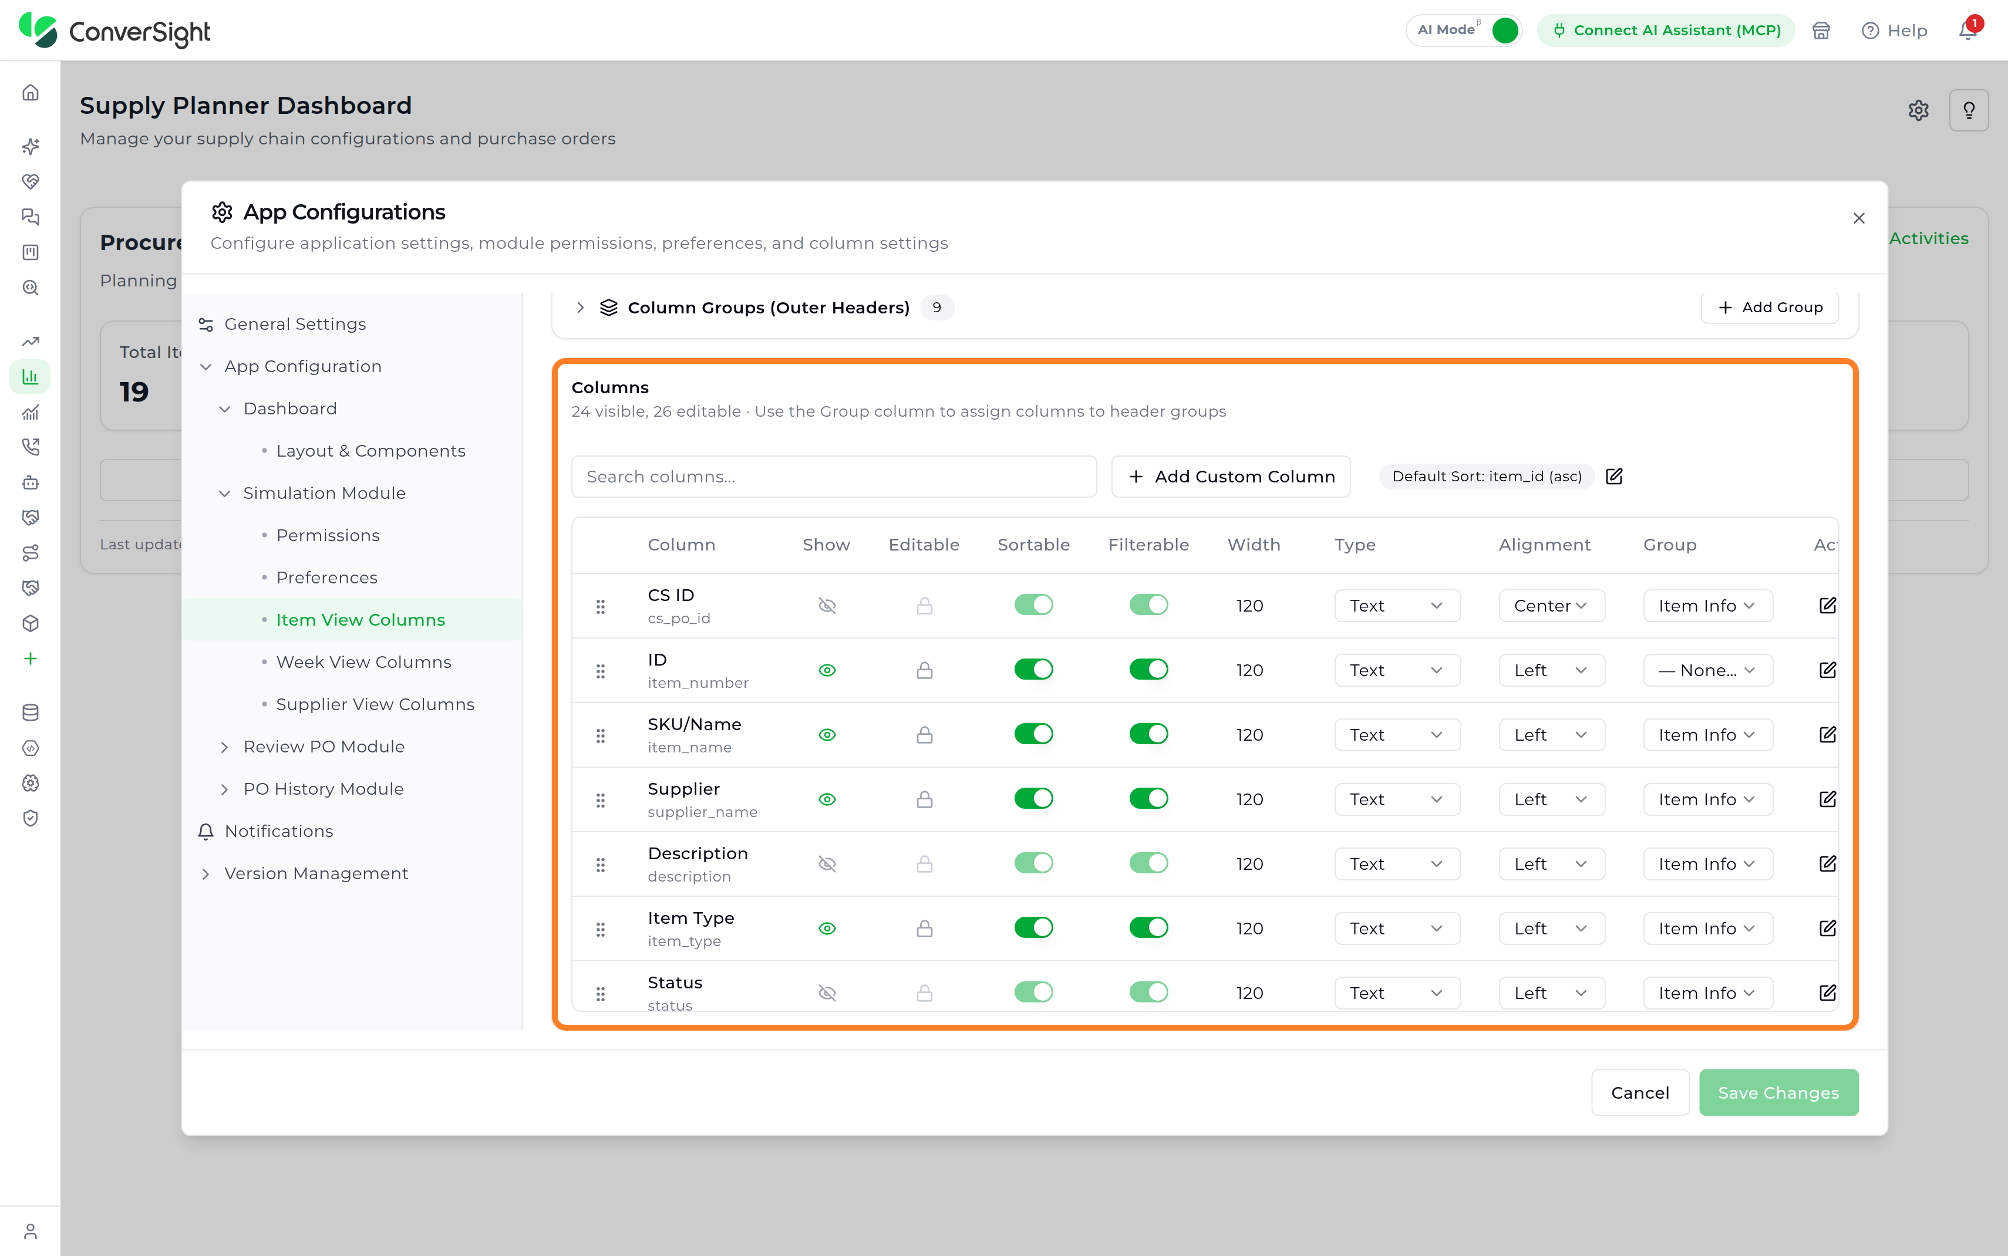Expand Version Management section

[206, 874]
